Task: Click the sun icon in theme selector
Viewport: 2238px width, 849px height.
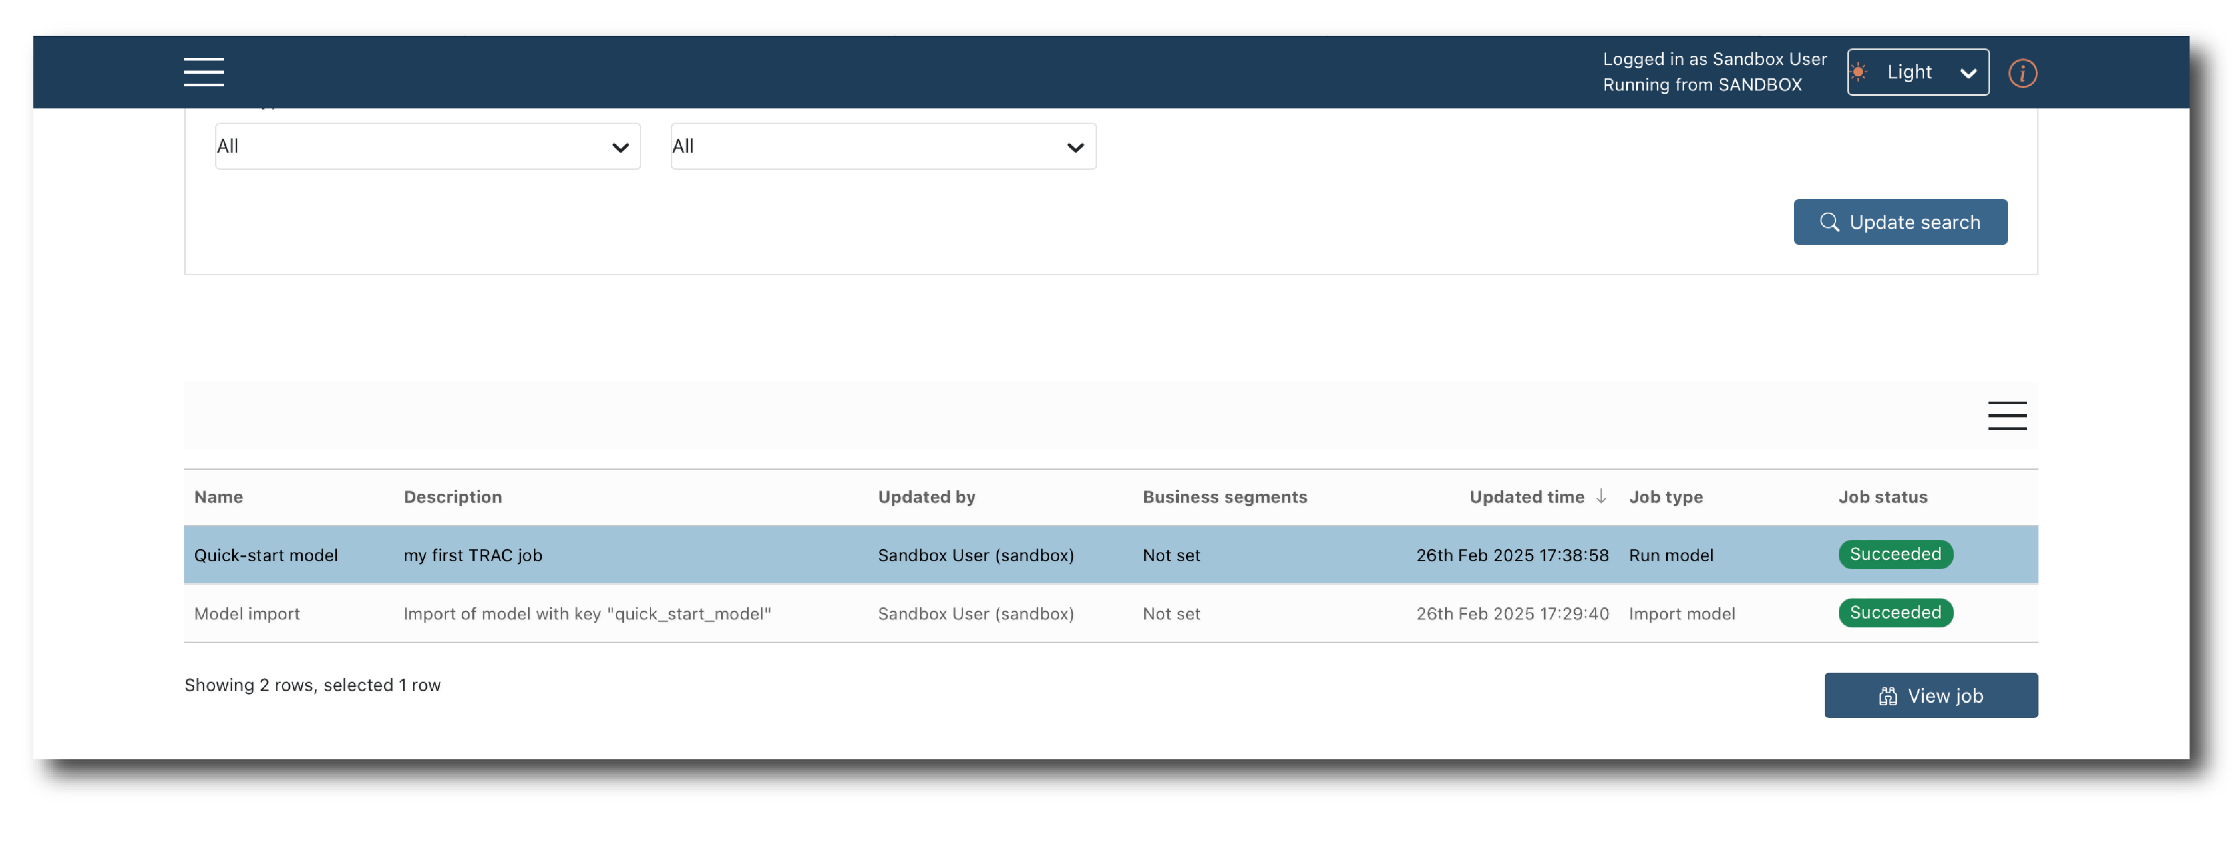Action: pos(1858,72)
